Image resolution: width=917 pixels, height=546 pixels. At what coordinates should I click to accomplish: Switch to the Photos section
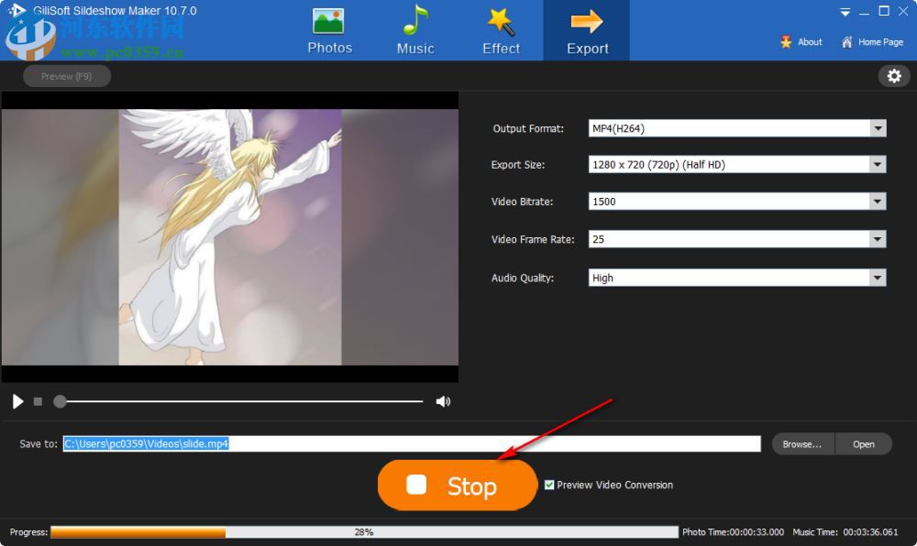pos(329,30)
